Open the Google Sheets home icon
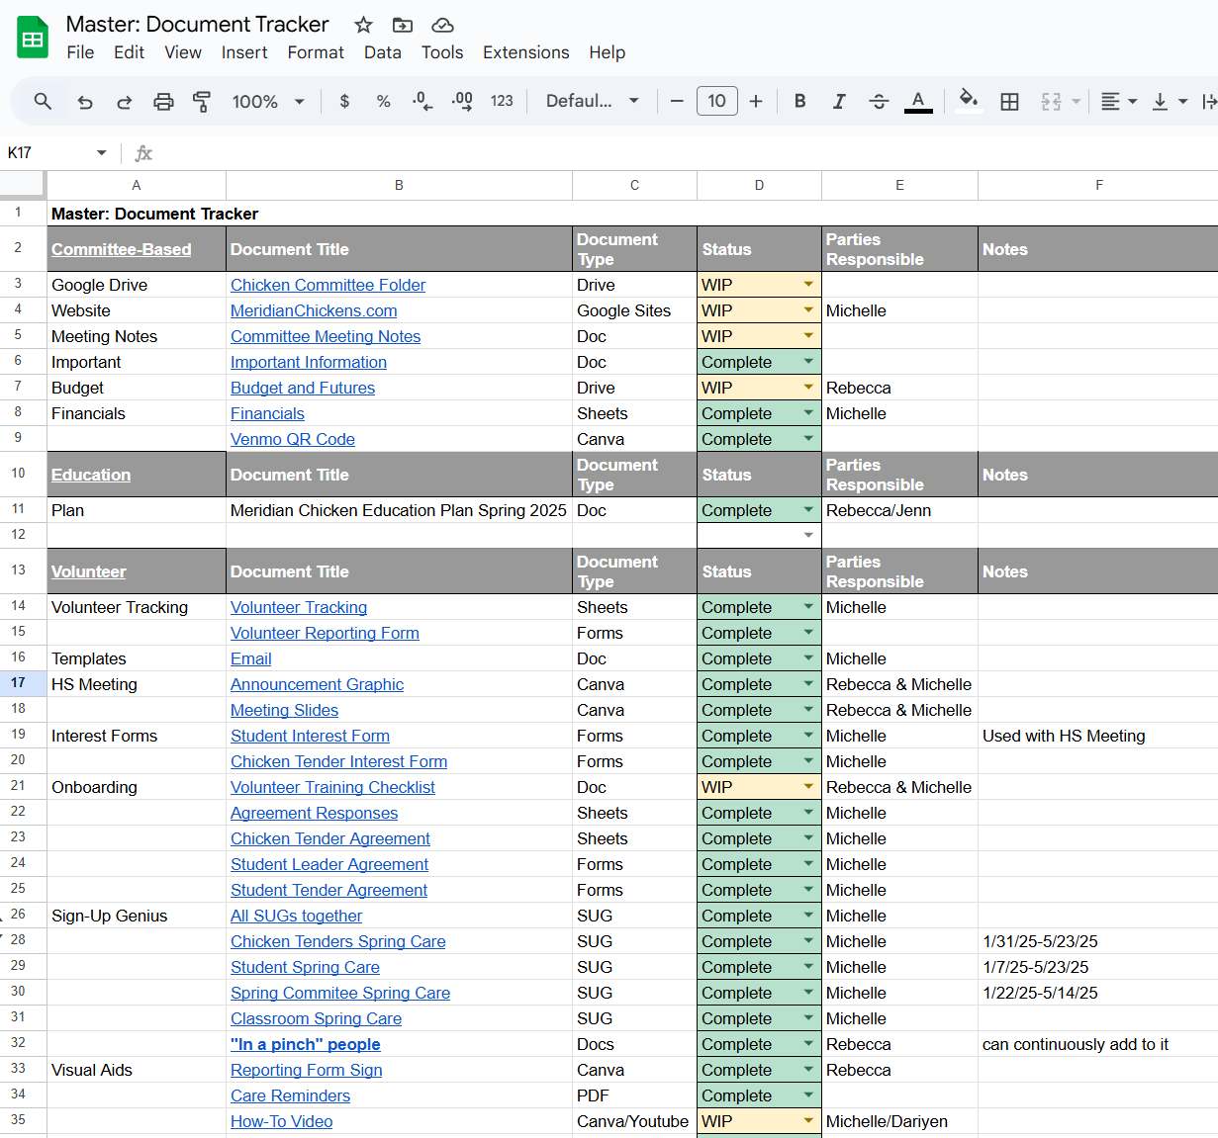 pos(33,39)
